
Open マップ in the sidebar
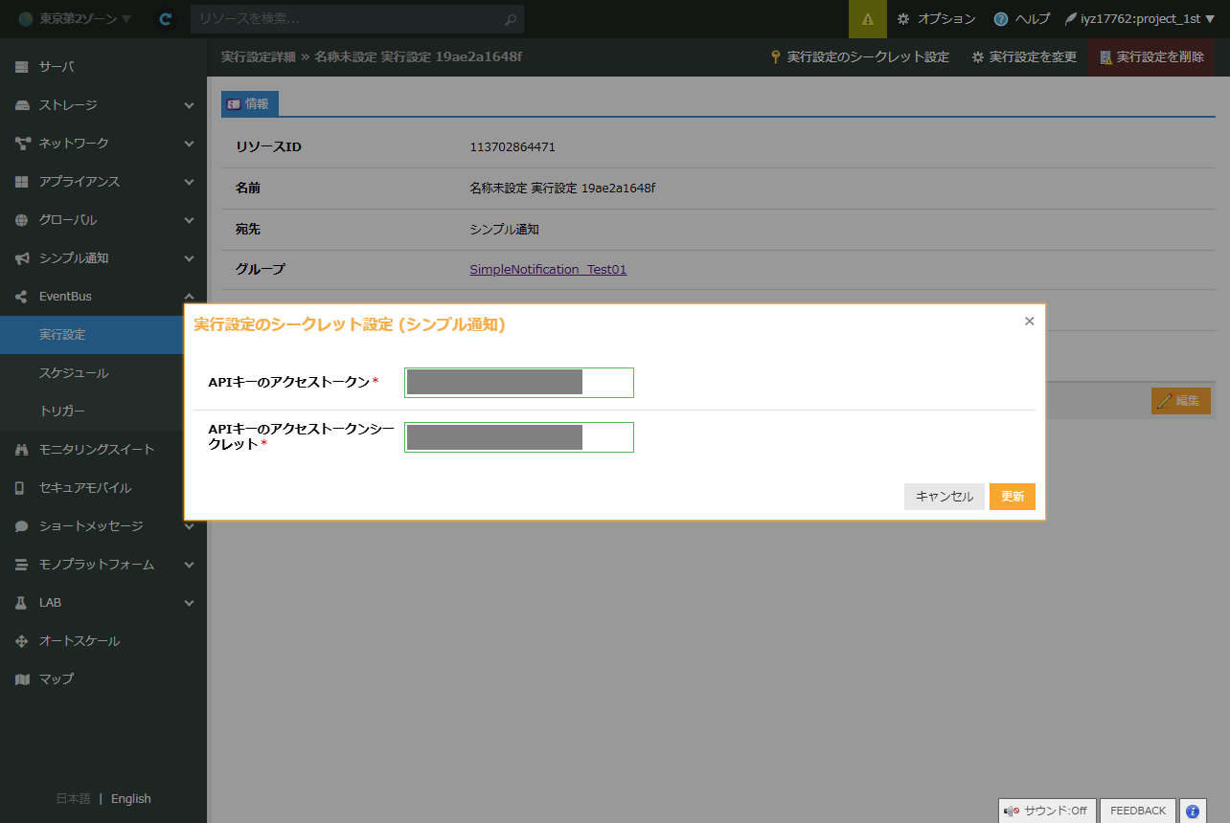pos(56,679)
